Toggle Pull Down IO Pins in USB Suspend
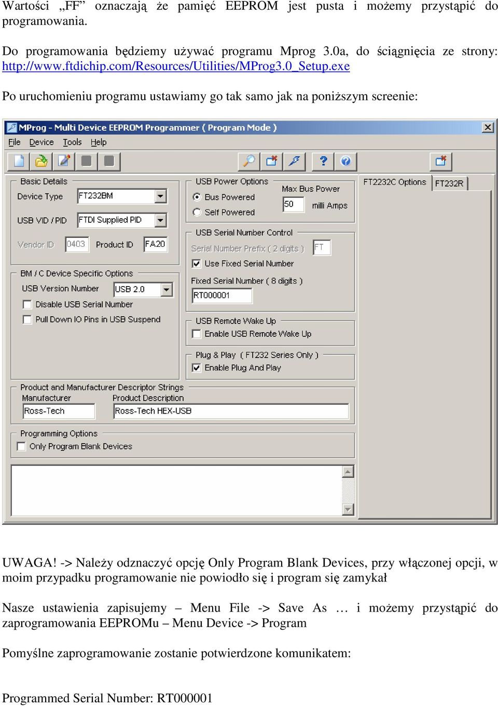This screenshot has height=707, width=498. pos(27,319)
